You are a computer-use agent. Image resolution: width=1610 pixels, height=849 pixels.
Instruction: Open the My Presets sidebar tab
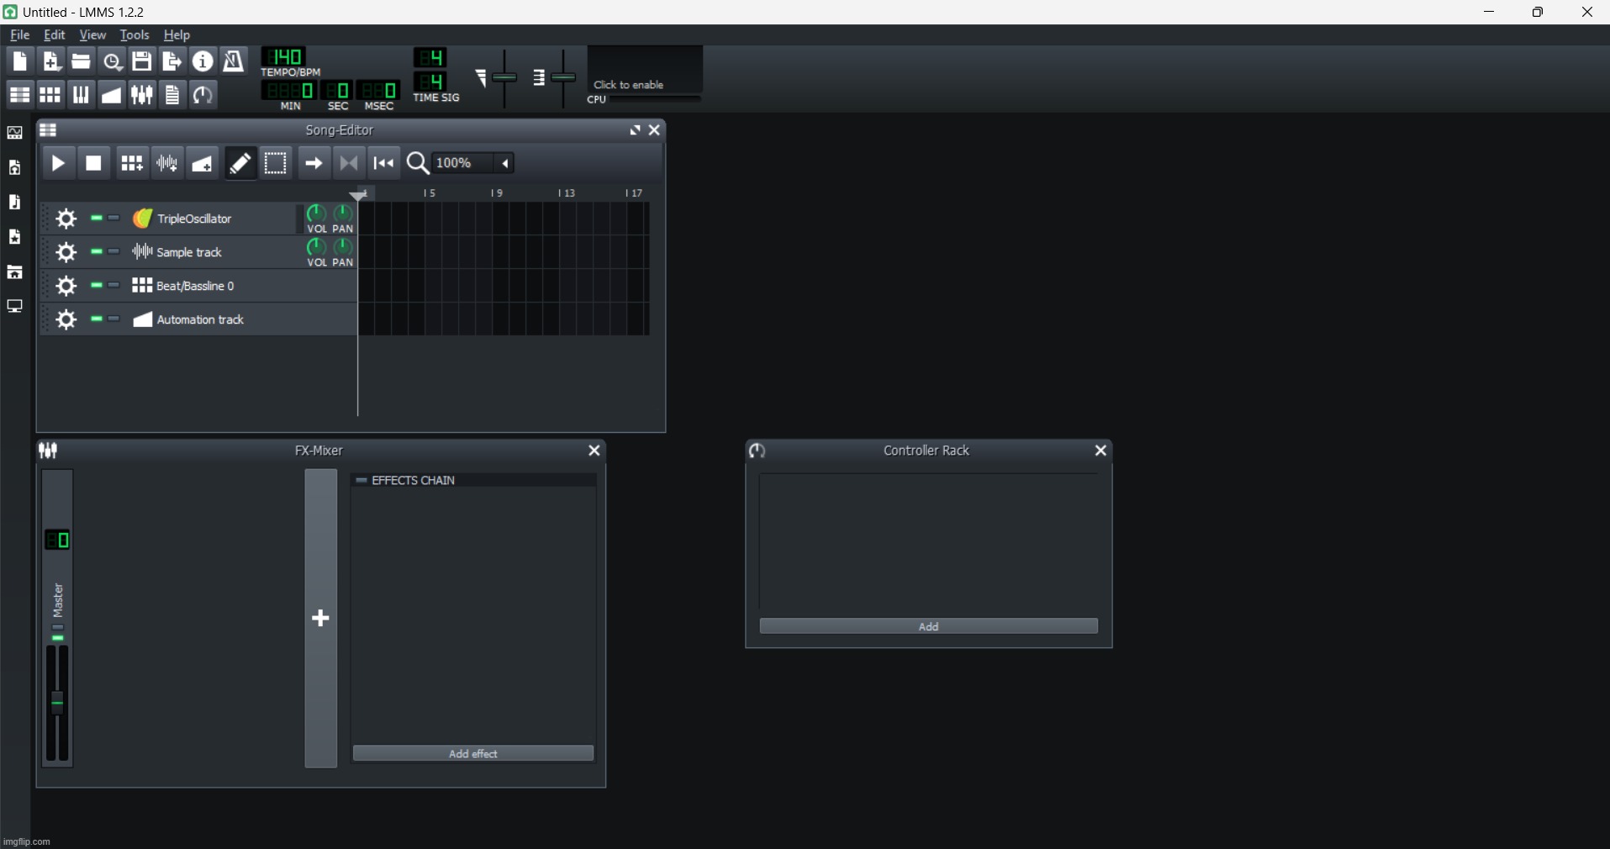15,238
